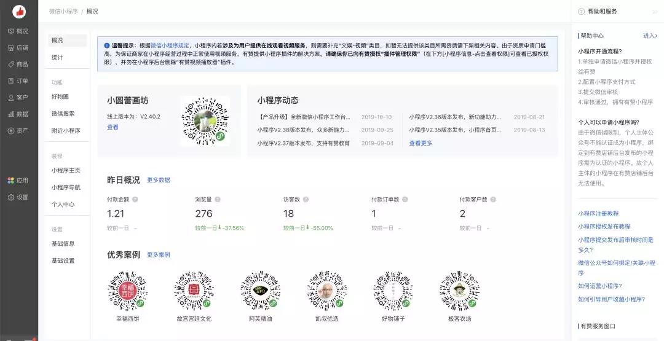Open 数据 in the dark sidebar
Image resolution: width=664 pixels, height=341 pixels.
[x=18, y=114]
